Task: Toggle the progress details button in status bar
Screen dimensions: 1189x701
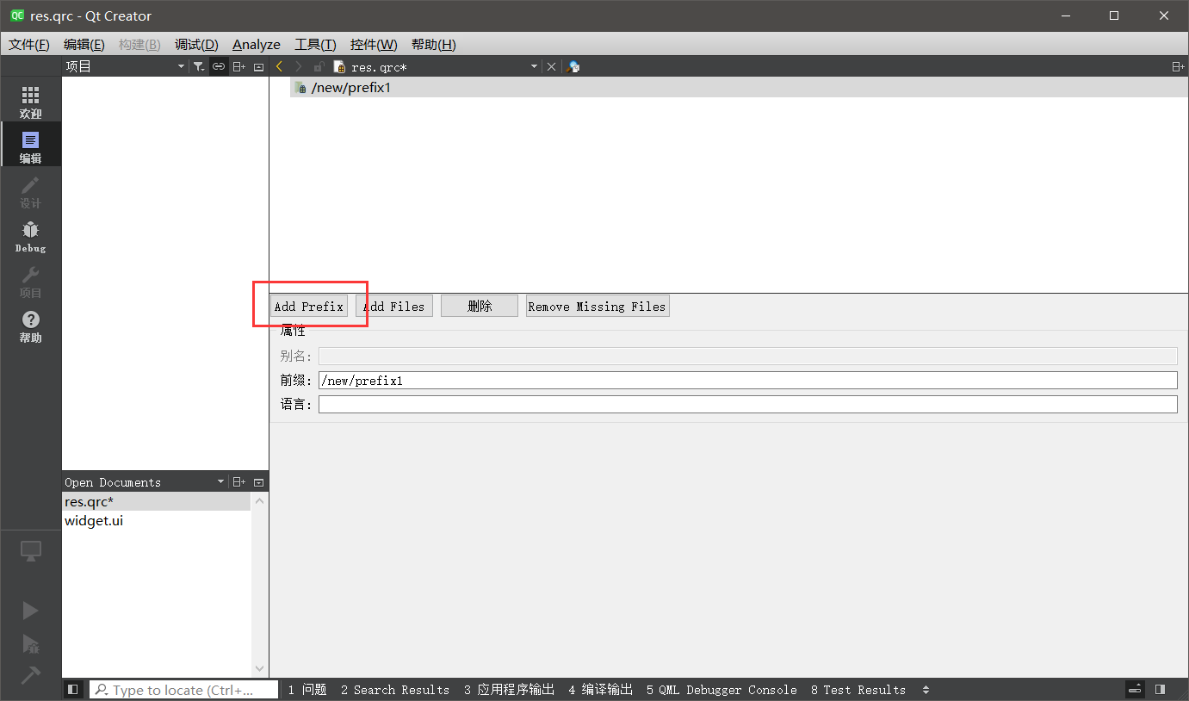Action: click(1136, 690)
